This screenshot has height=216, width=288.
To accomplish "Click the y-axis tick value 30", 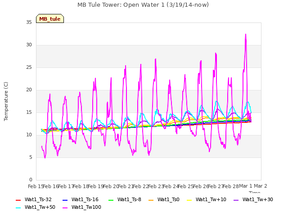I will tap(29, 45).
